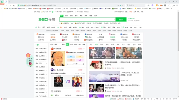179x100 pixels.
Task: Open the 百度 bookmark in bookmarks bar
Action: point(102,9)
